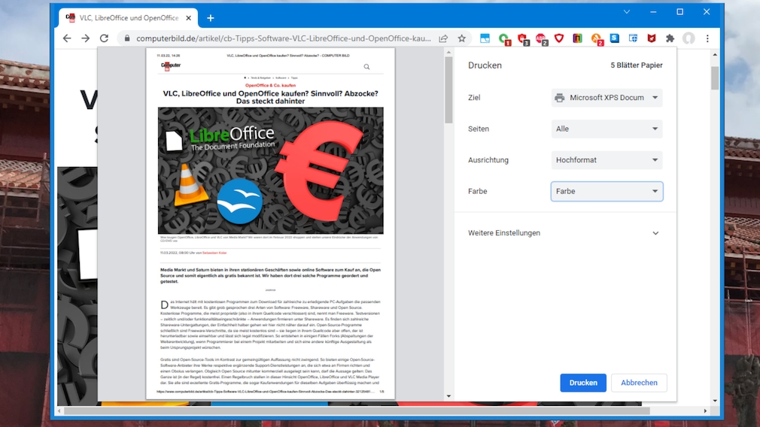Click the Computer Bild logo in preview
The height and width of the screenshot is (427, 760).
point(171,66)
